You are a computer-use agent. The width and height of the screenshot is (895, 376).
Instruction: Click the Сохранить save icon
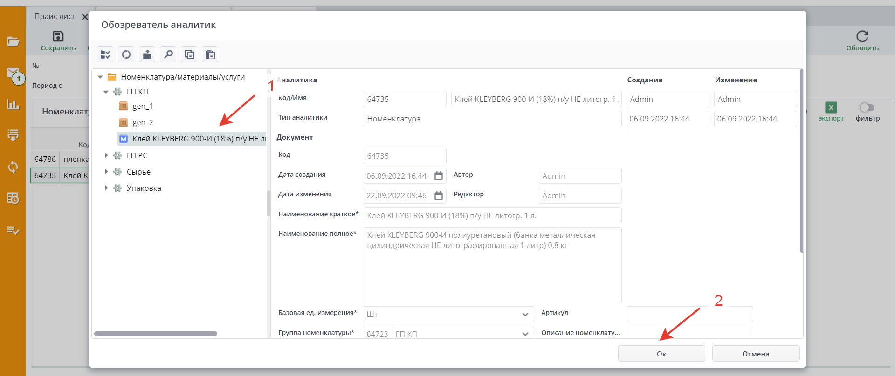pyautogui.click(x=58, y=36)
